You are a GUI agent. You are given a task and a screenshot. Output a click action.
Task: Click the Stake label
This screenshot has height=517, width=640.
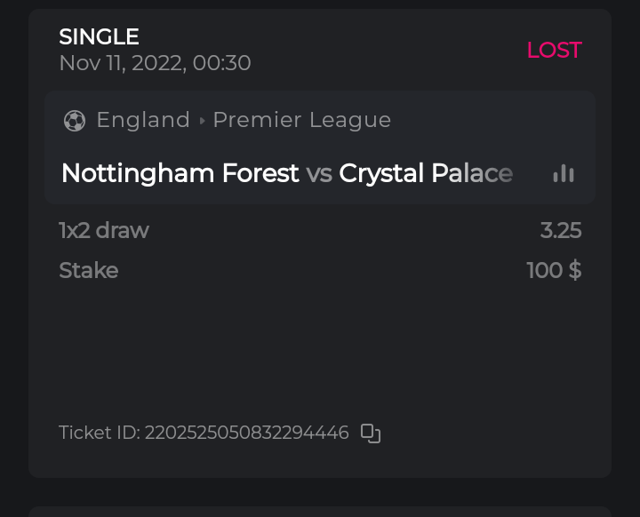click(89, 270)
